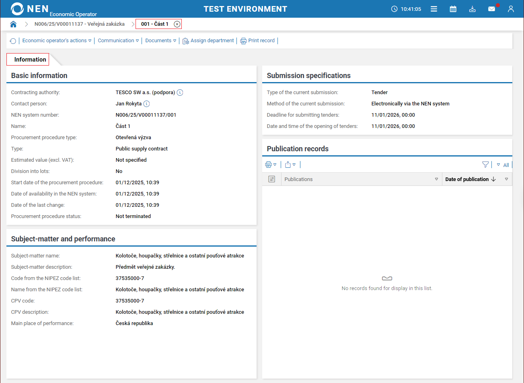Image resolution: width=524 pixels, height=383 pixels.
Task: Close the 001 - Část 1 tab
Action: [177, 24]
